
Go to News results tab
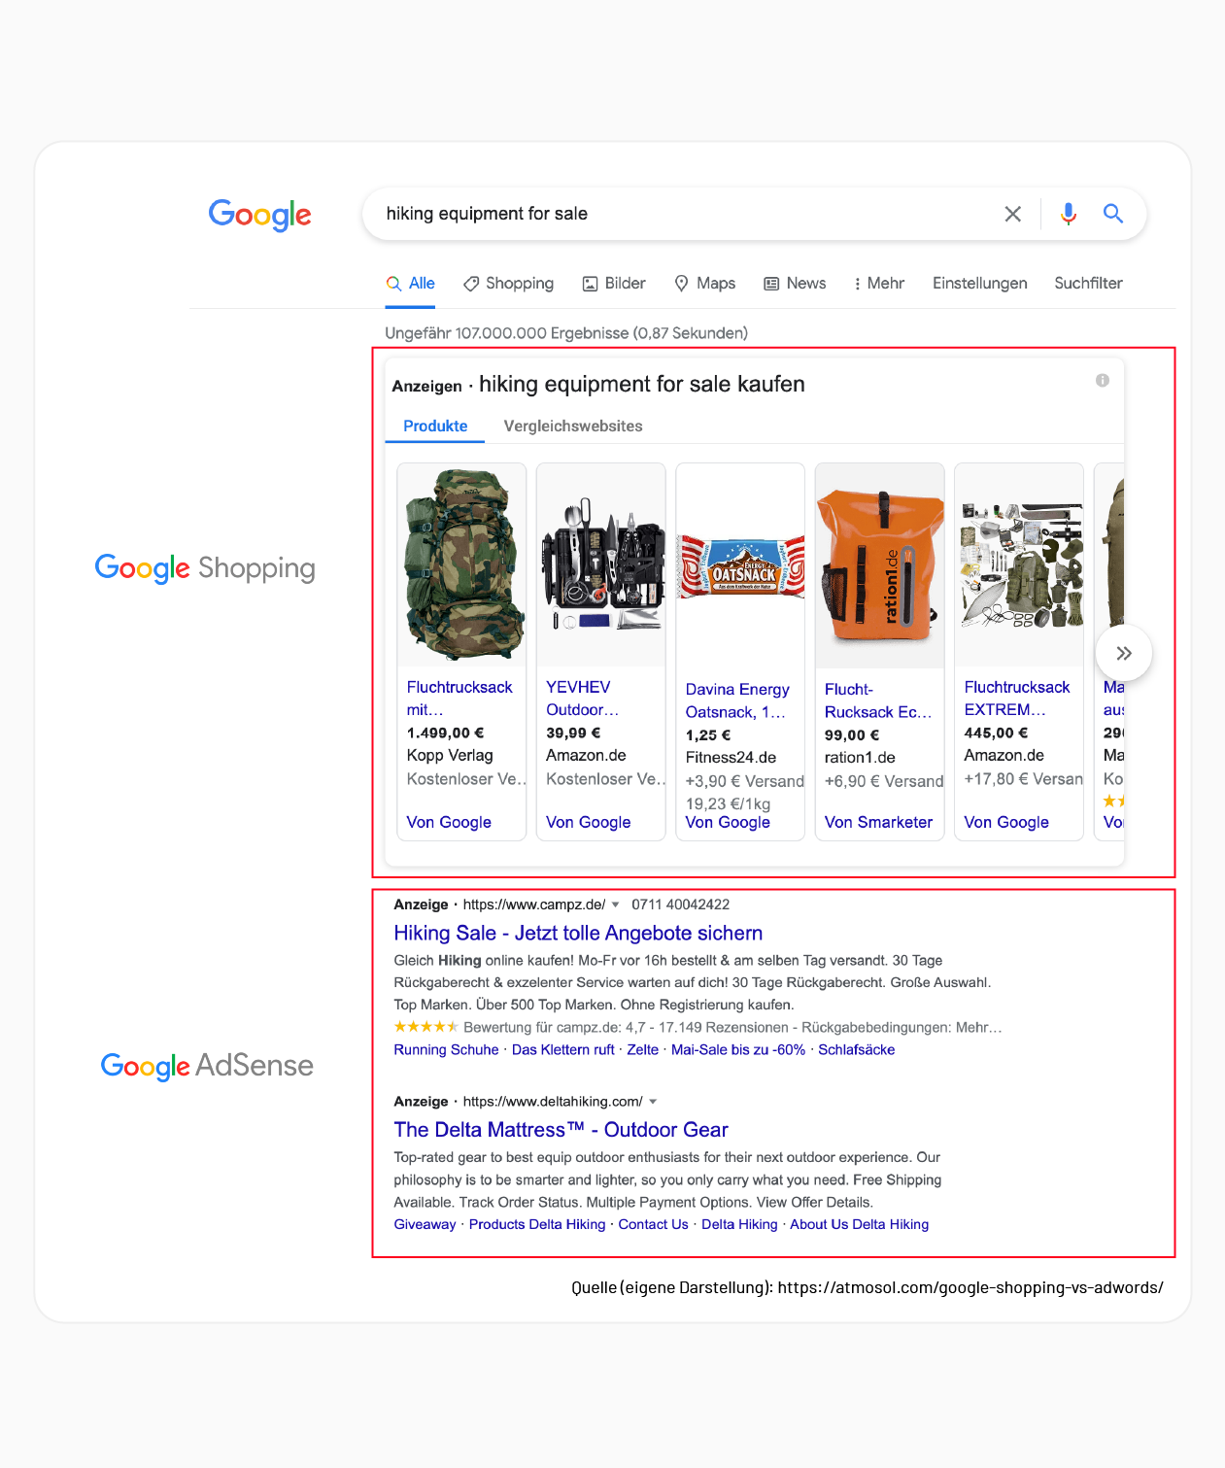coord(795,284)
